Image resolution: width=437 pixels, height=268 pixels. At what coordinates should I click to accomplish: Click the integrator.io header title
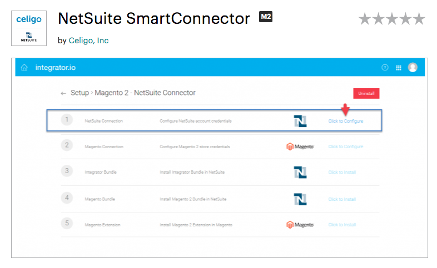[x=56, y=68]
